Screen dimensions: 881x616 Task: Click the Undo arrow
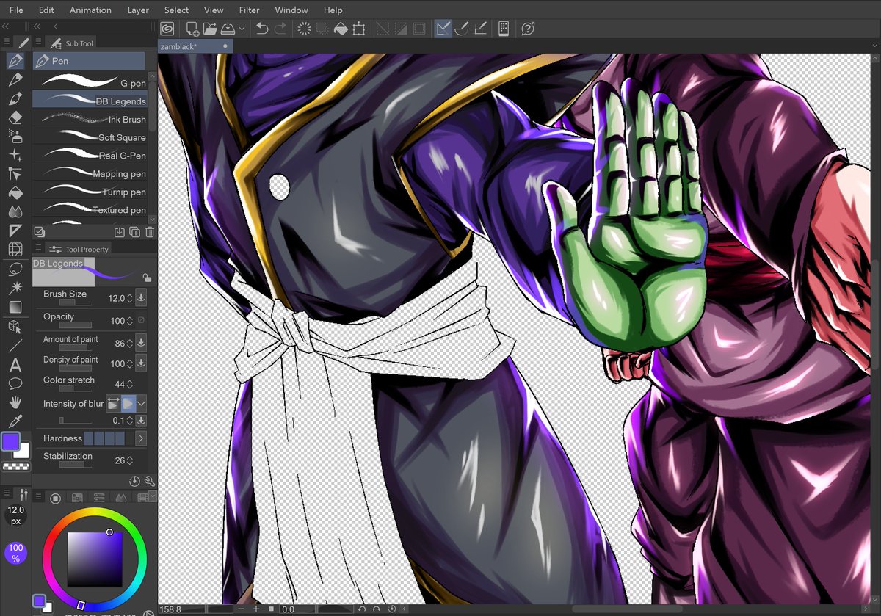(x=262, y=29)
